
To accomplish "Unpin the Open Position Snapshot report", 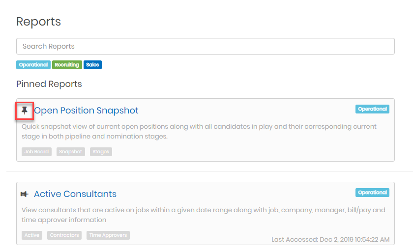I will pyautogui.click(x=25, y=111).
